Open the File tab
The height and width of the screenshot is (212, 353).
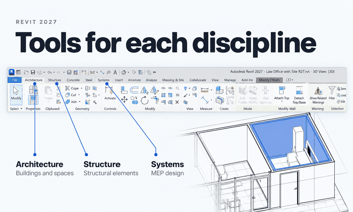(14, 80)
